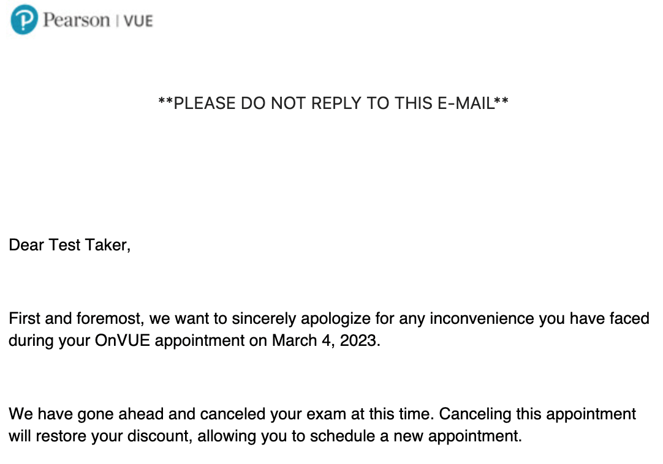Click the date March 4, 2023
The height and width of the screenshot is (464, 663).
coord(325,340)
